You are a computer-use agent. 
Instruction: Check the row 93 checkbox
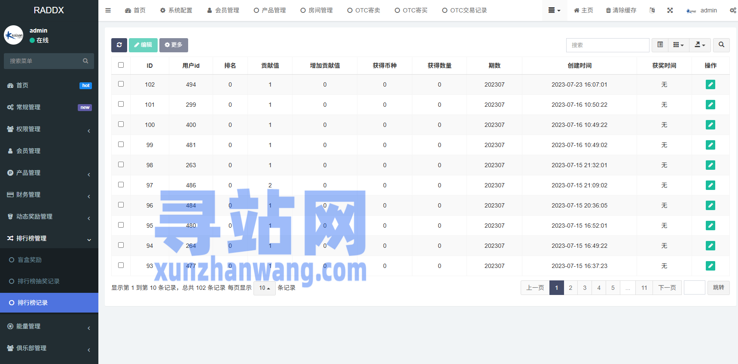click(x=121, y=265)
